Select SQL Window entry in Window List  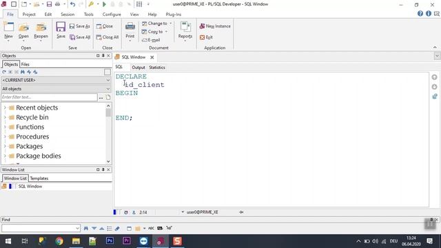[30, 187]
